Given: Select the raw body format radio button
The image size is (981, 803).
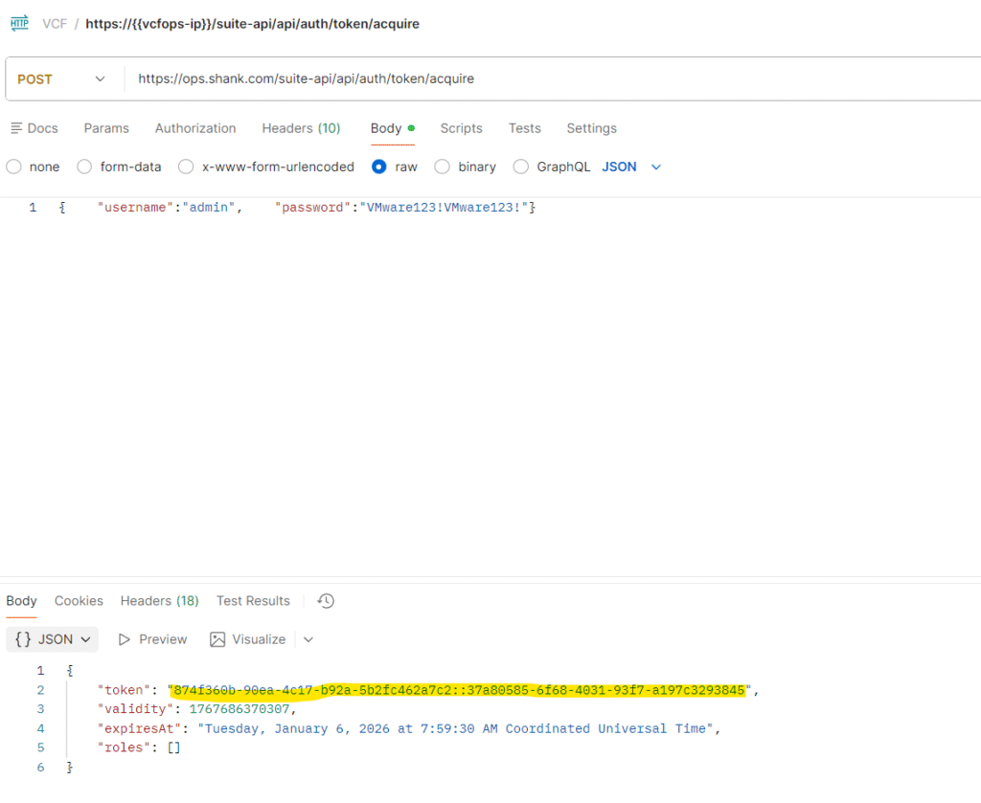Looking at the screenshot, I should coord(381,167).
